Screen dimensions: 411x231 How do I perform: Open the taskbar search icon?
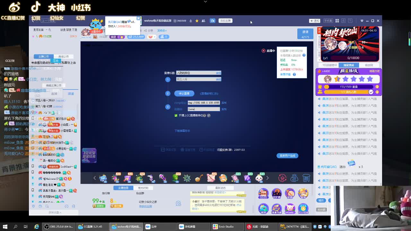15,227
